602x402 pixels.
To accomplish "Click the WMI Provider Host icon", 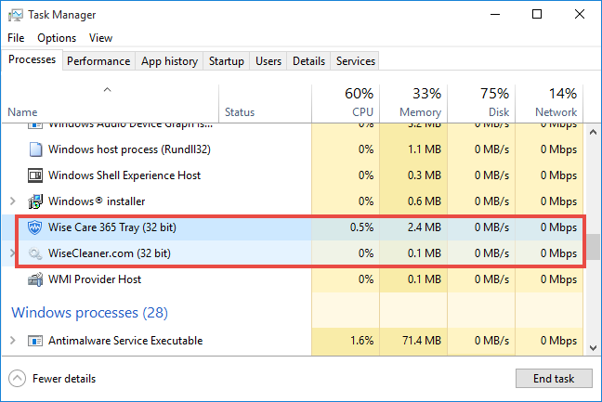I will pyautogui.click(x=36, y=279).
